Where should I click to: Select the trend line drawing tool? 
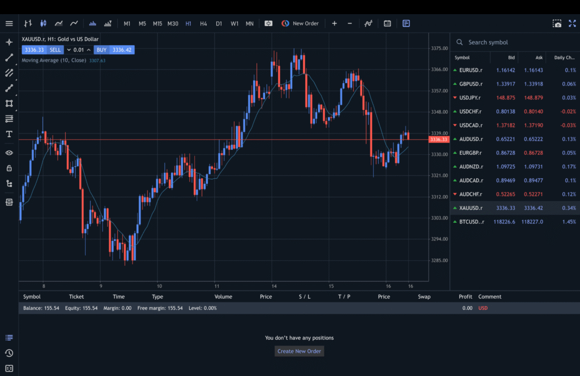click(x=9, y=57)
